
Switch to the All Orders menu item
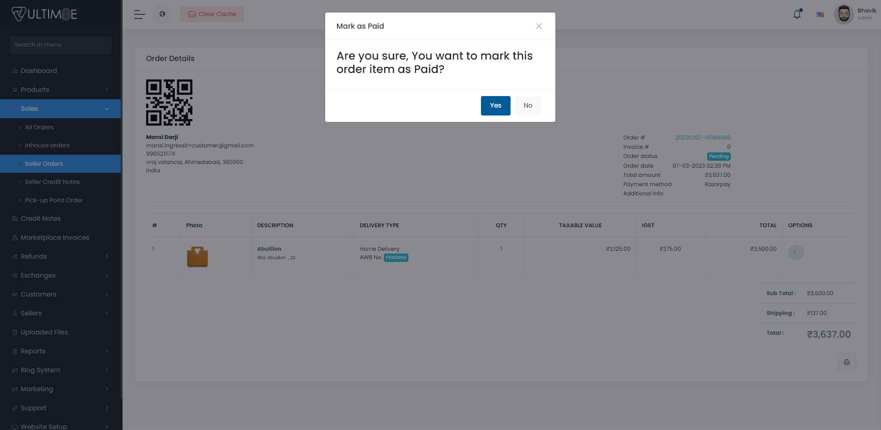pyautogui.click(x=39, y=127)
